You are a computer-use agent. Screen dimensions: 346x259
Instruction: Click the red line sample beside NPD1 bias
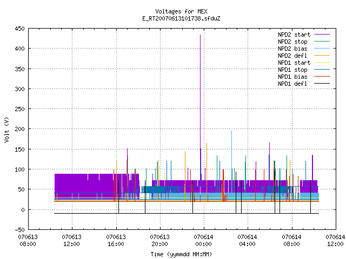(322, 77)
